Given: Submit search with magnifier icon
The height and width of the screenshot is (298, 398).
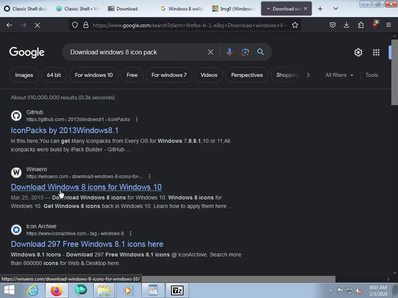Looking at the screenshot, I should pos(260,52).
